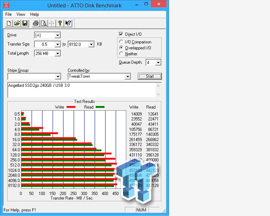This screenshot has height=216, width=270.
Task: Click the write value 105756
Action: click(x=135, y=129)
